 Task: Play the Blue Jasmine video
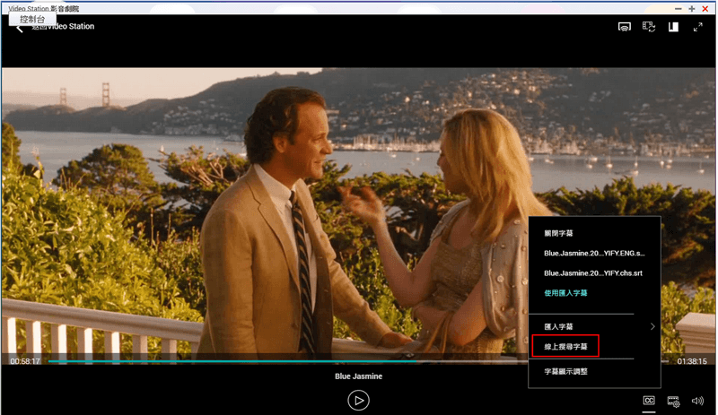tap(358, 401)
